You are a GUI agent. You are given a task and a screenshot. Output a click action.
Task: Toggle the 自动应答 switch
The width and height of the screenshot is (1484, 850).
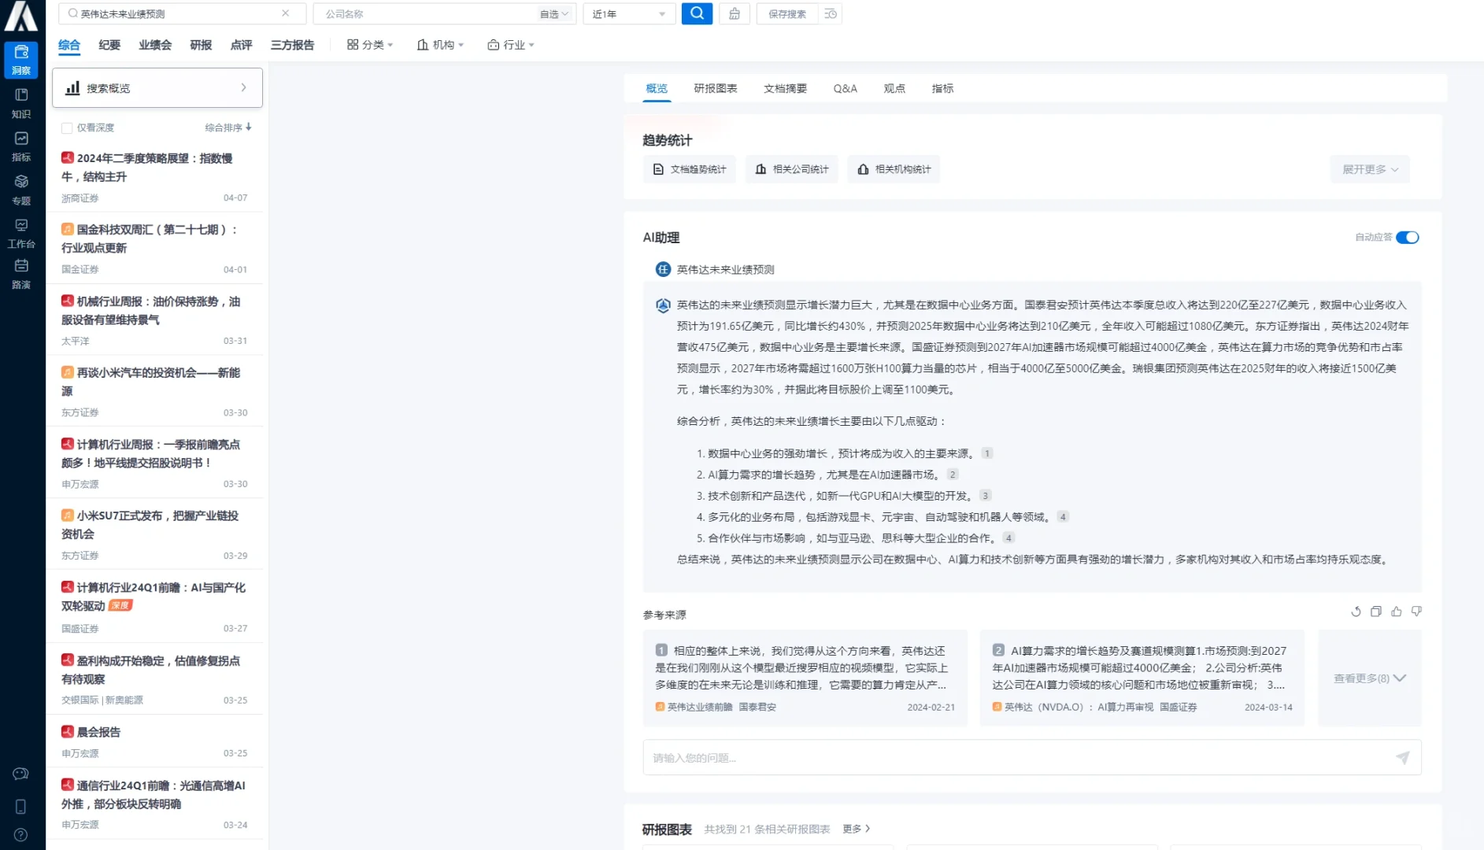(x=1408, y=238)
